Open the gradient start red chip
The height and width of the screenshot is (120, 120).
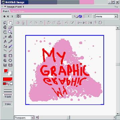tap(4, 84)
